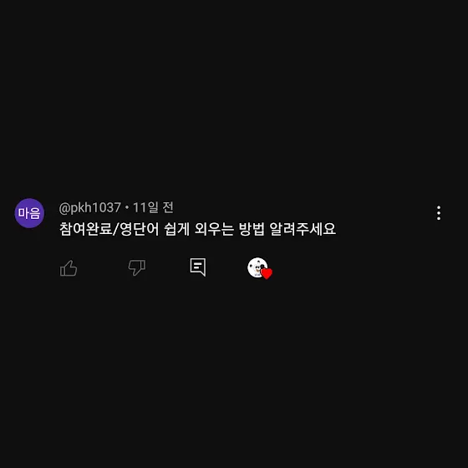Click the word 알려주세요 in the comment
Viewport: 468px width, 468px height.
coord(303,229)
